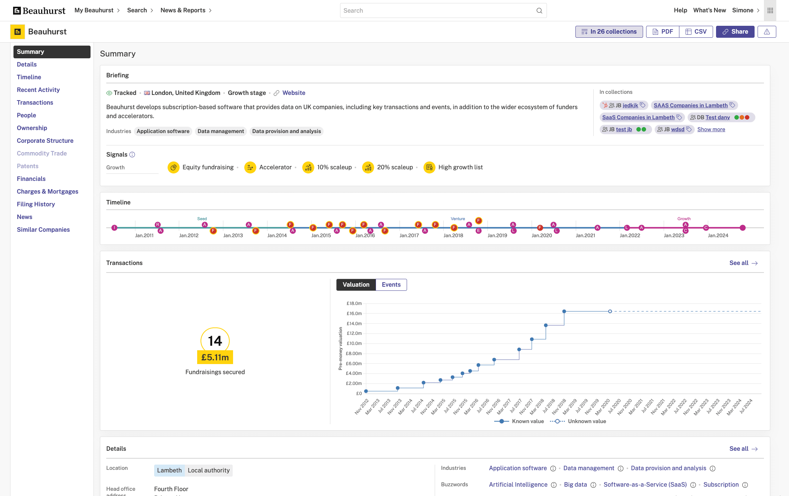Screen dimensions: 789x496
Task: Show more collections
Action: (711, 129)
